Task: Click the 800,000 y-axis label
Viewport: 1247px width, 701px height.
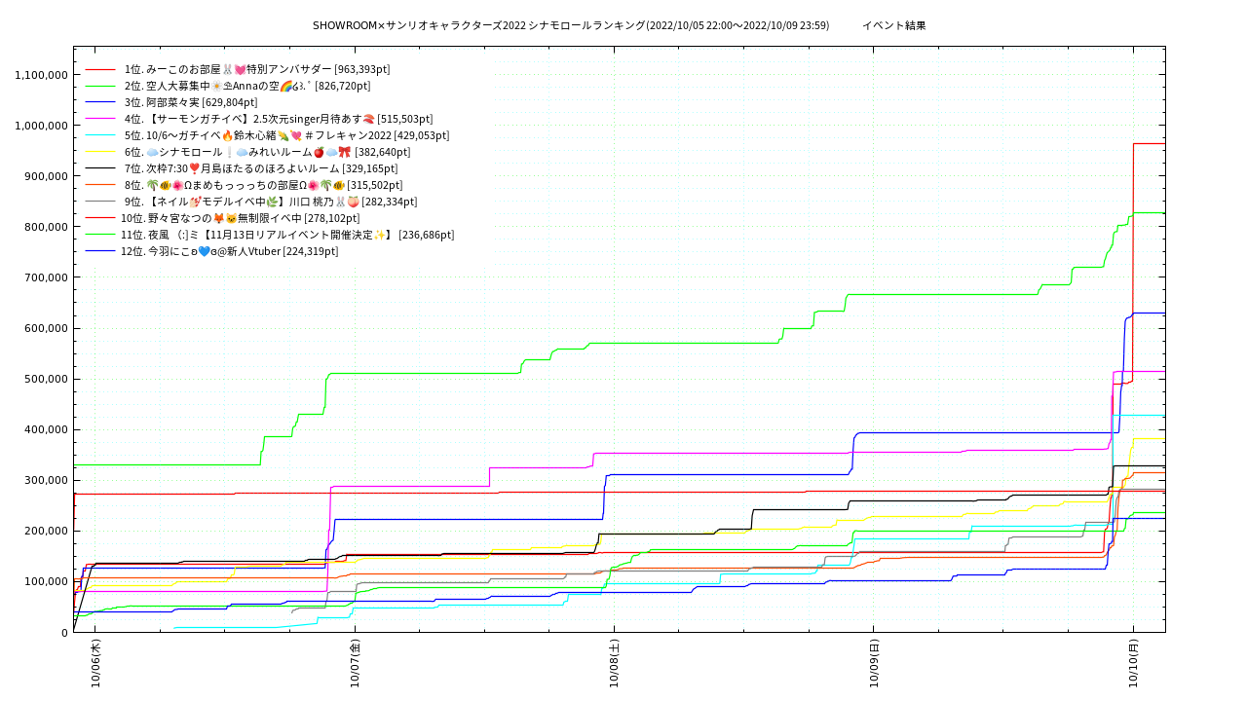Action: point(47,227)
